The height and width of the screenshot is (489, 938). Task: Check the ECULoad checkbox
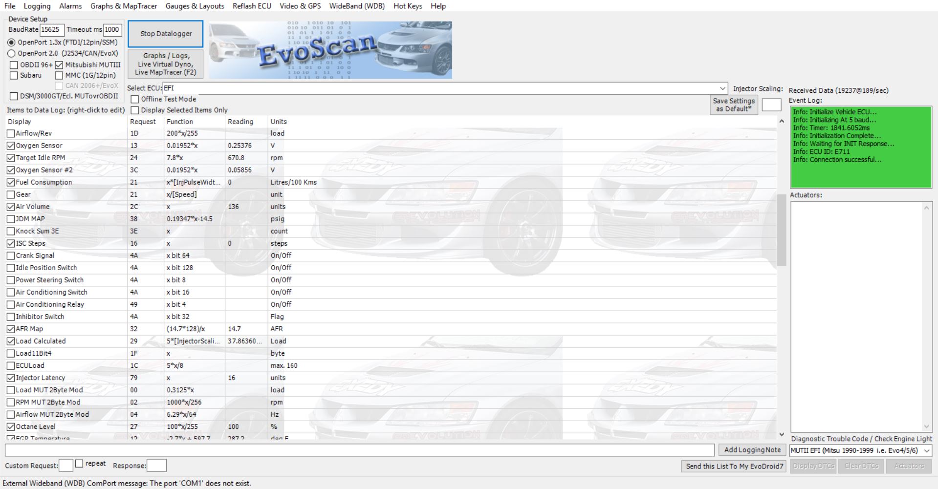tap(11, 365)
